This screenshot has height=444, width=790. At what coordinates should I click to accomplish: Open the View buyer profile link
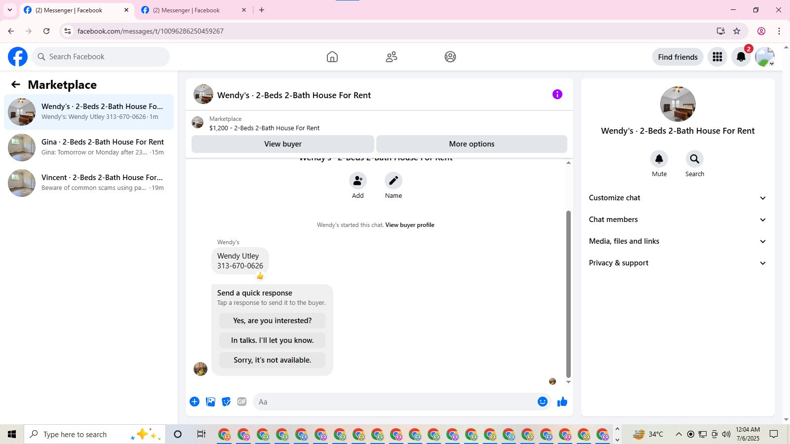pyautogui.click(x=410, y=225)
